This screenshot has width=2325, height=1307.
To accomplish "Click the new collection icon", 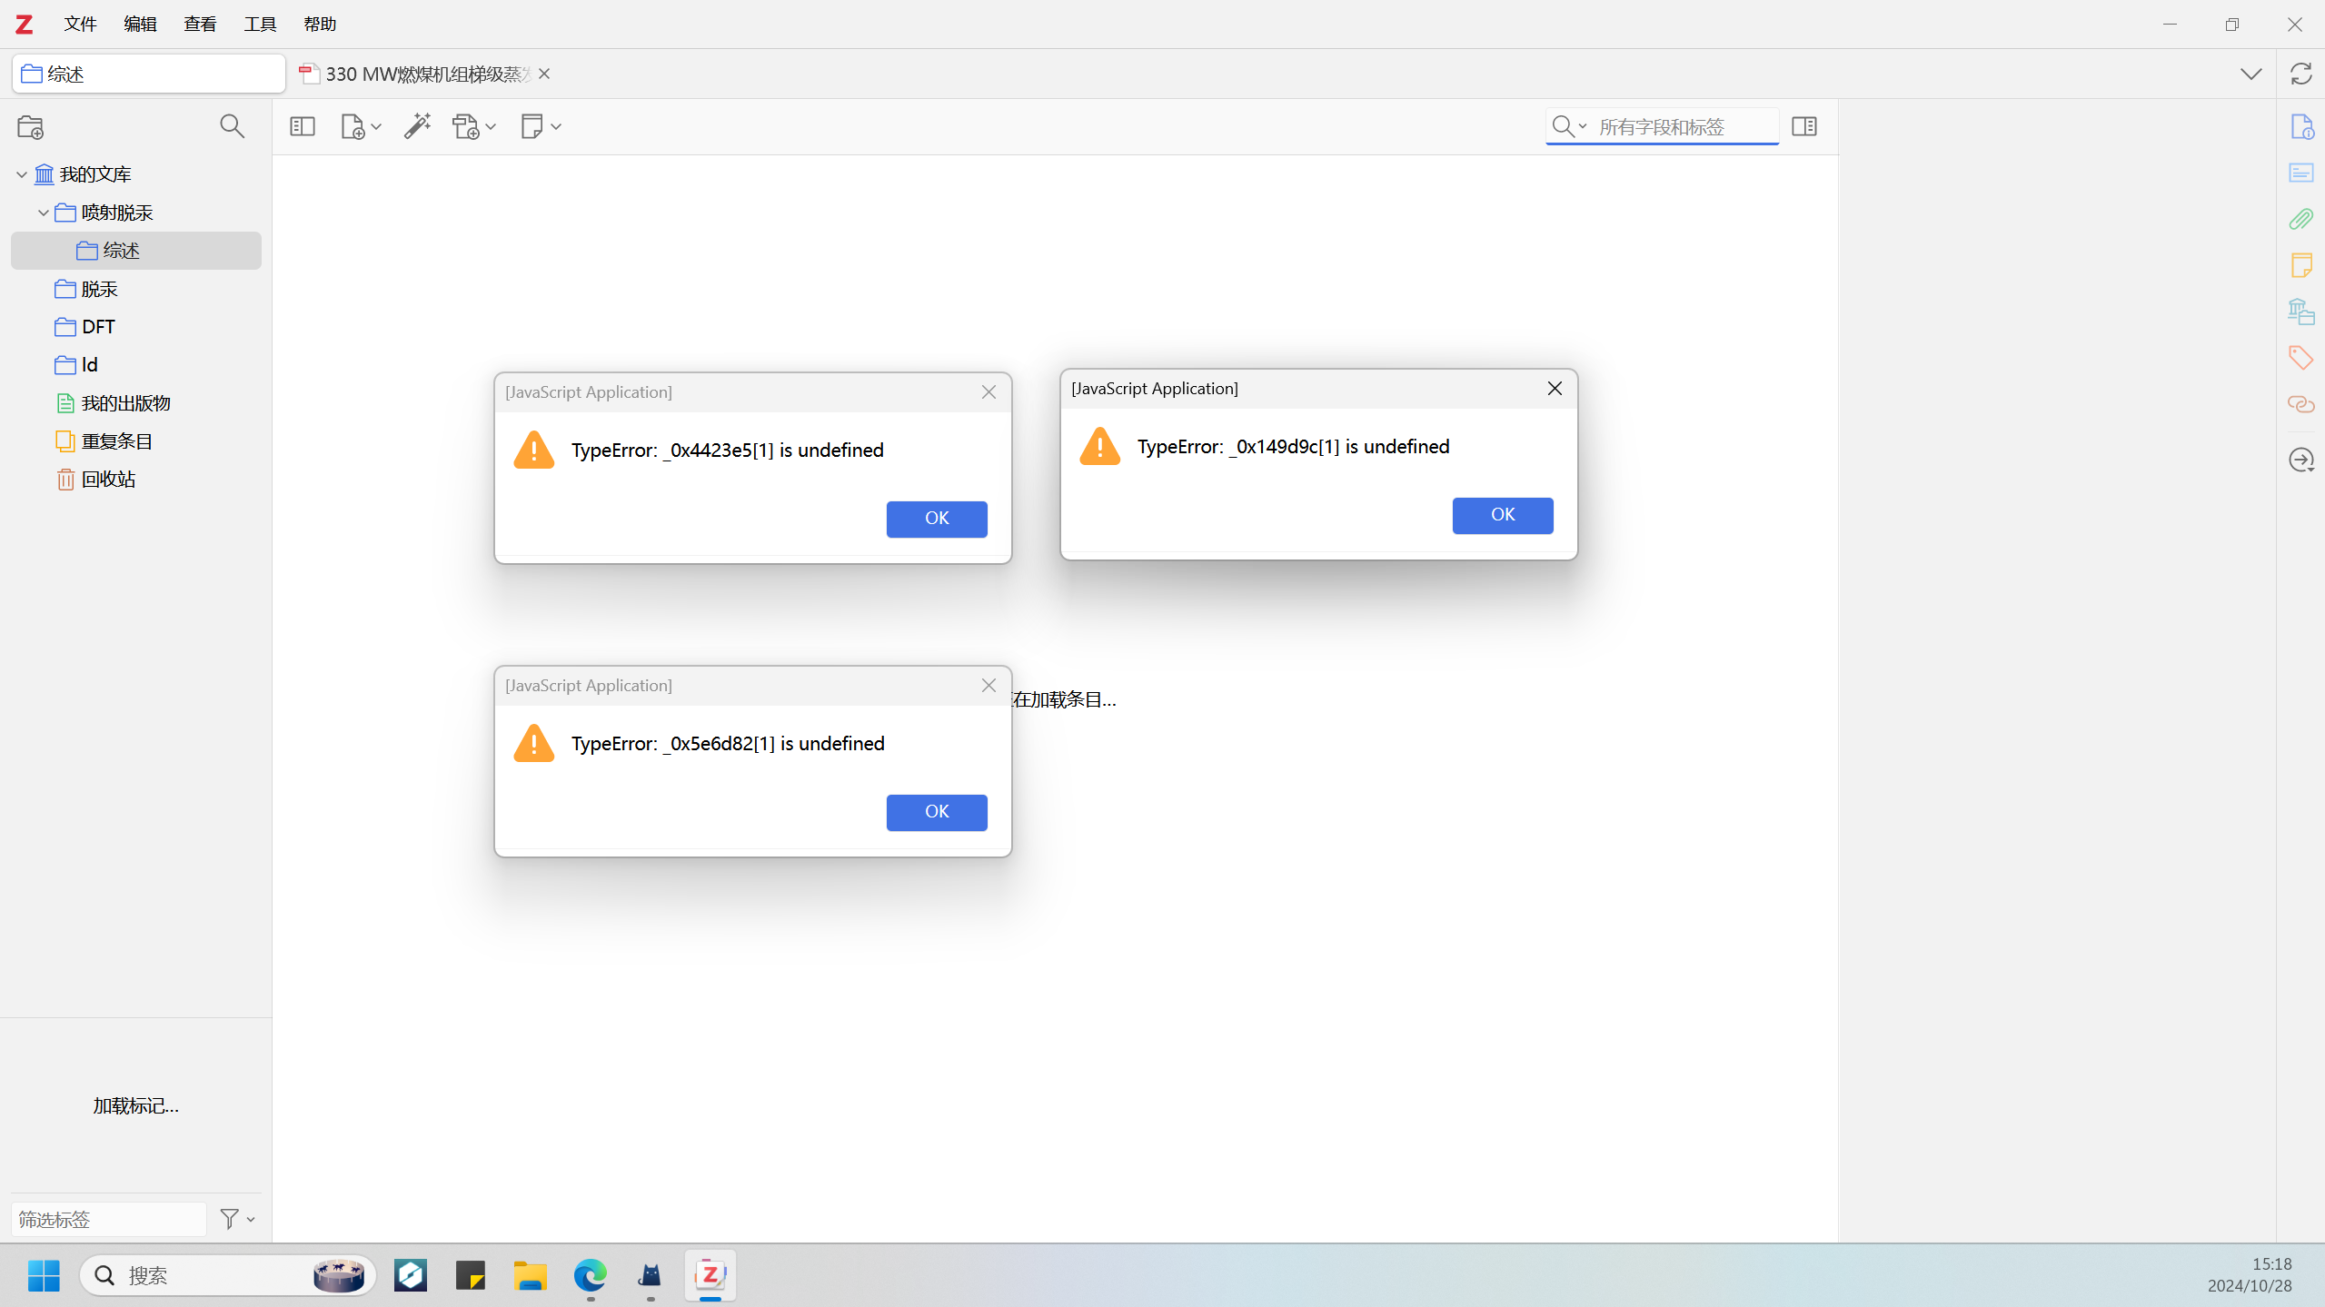I will click(31, 127).
